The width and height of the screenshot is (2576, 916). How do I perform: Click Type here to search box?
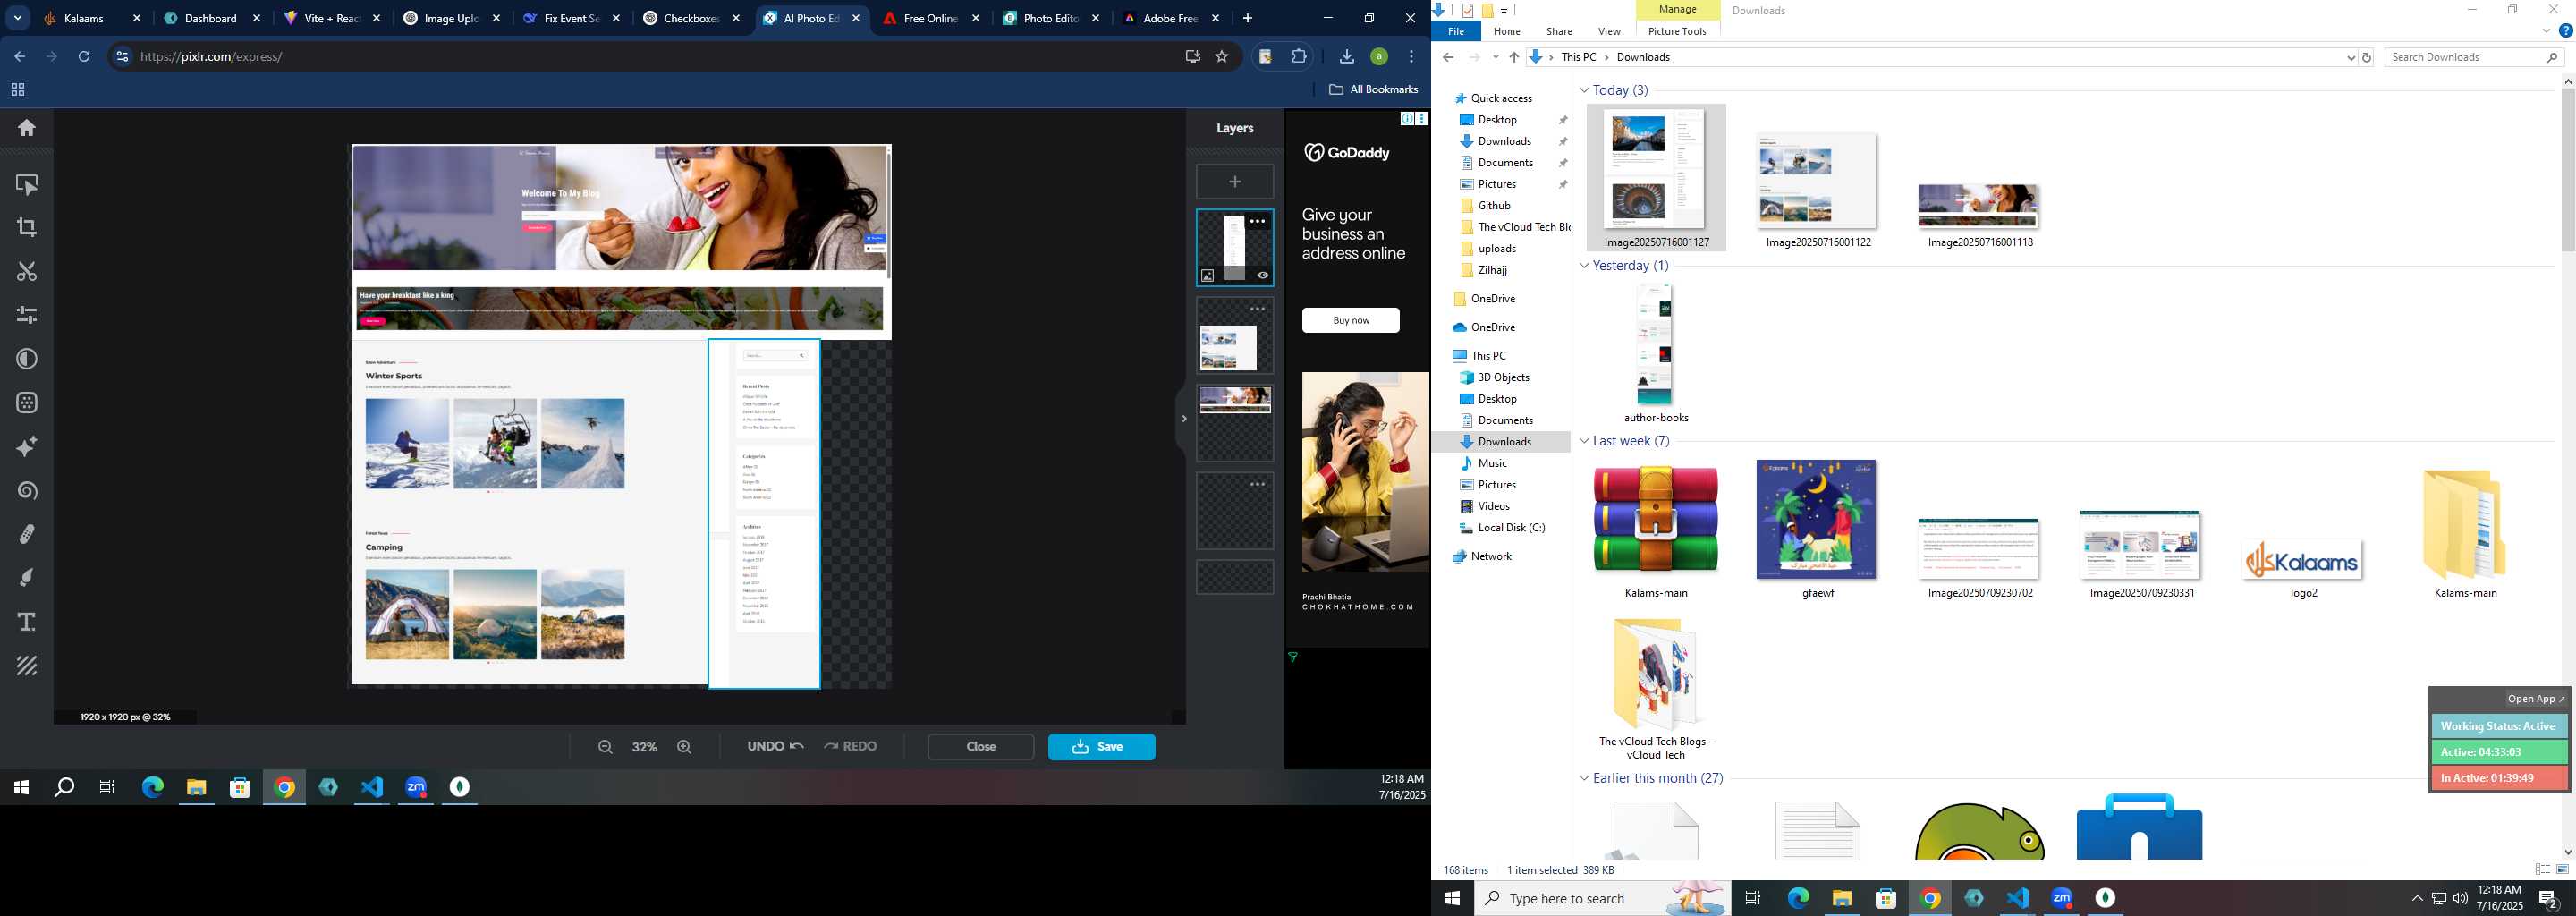coord(1602,898)
